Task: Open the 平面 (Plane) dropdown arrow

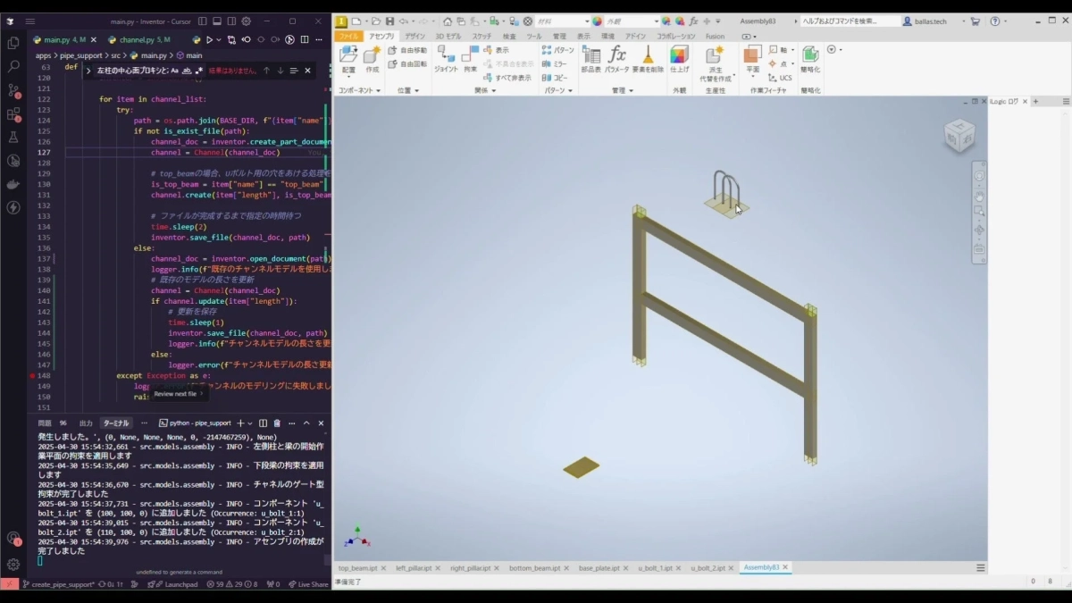Action: (753, 76)
